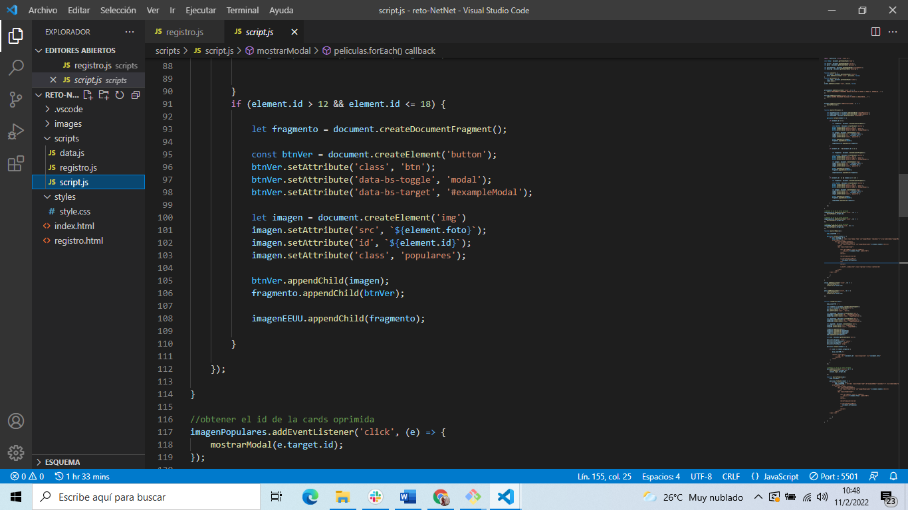Click the mostrarModal breadcrumb
Image resolution: width=908 pixels, height=510 pixels.
[x=283, y=50]
